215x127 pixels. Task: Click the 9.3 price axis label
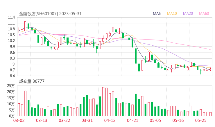(12, 58)
